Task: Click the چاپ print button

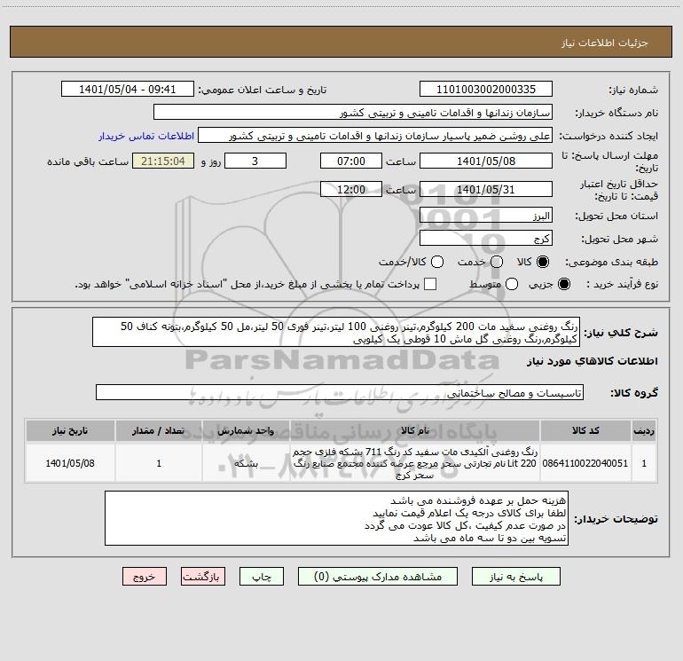Action: click(x=262, y=577)
